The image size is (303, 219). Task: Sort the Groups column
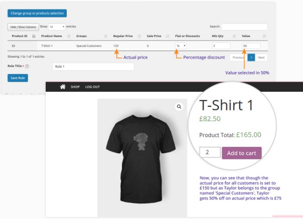pos(105,37)
